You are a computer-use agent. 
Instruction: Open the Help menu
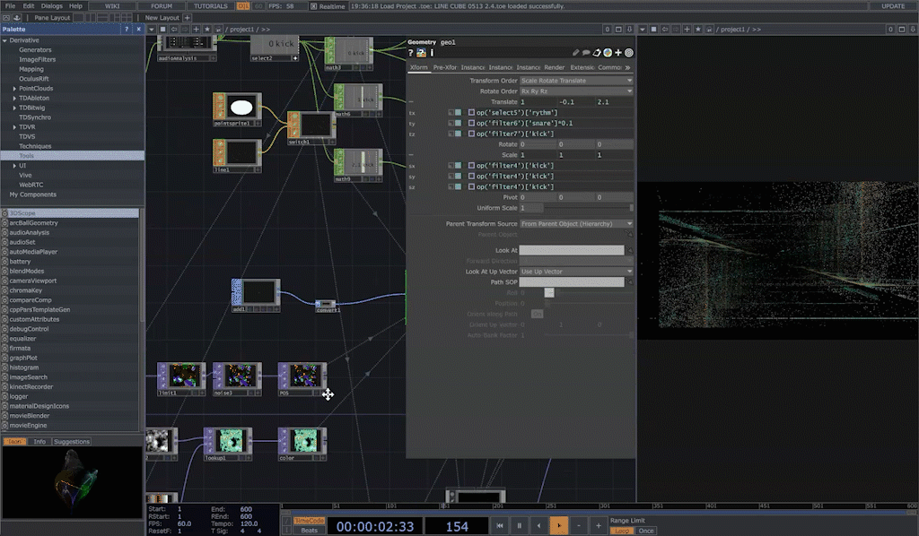pyautogui.click(x=75, y=6)
